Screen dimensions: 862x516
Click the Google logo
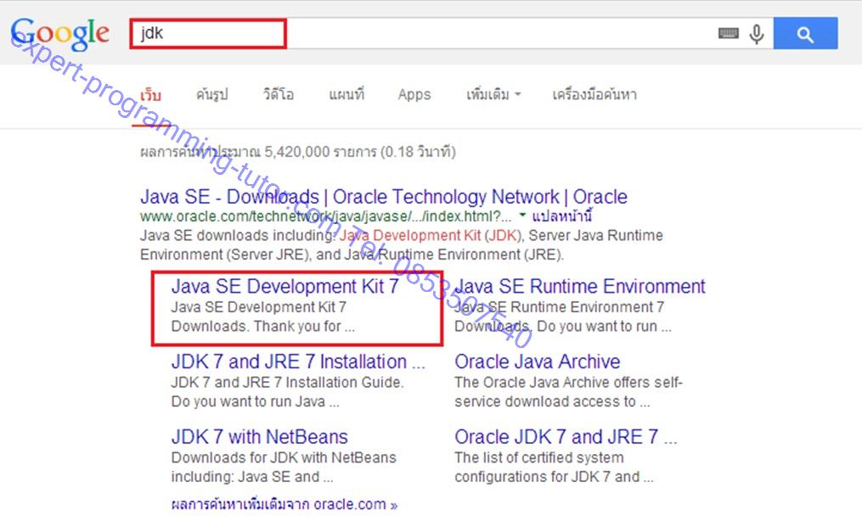pyautogui.click(x=60, y=33)
